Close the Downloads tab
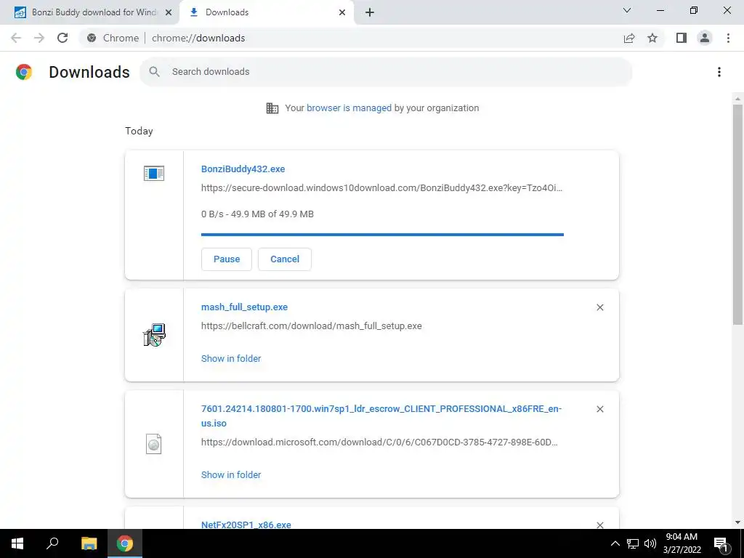The width and height of the screenshot is (744, 558). coord(342,12)
